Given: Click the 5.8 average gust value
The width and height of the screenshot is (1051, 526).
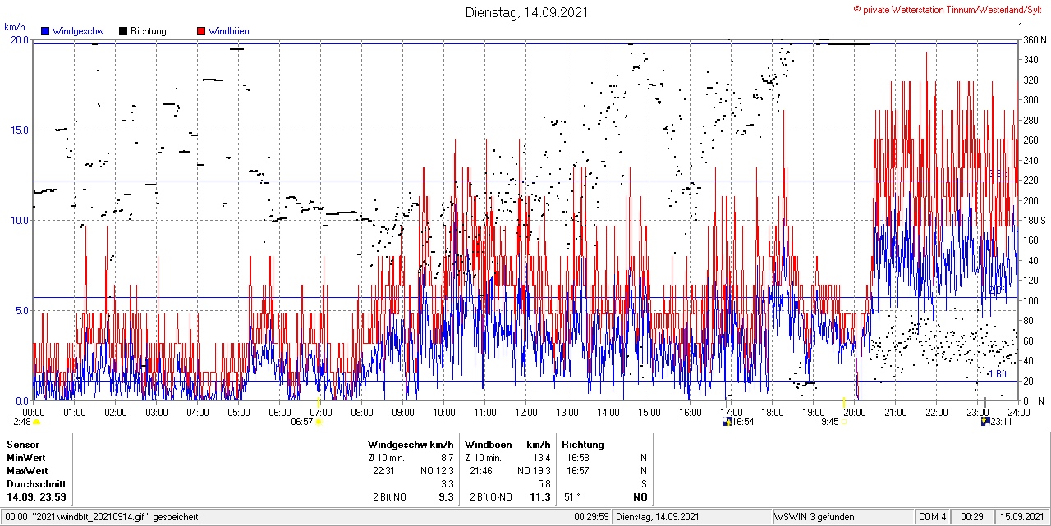Looking at the screenshot, I should (544, 484).
